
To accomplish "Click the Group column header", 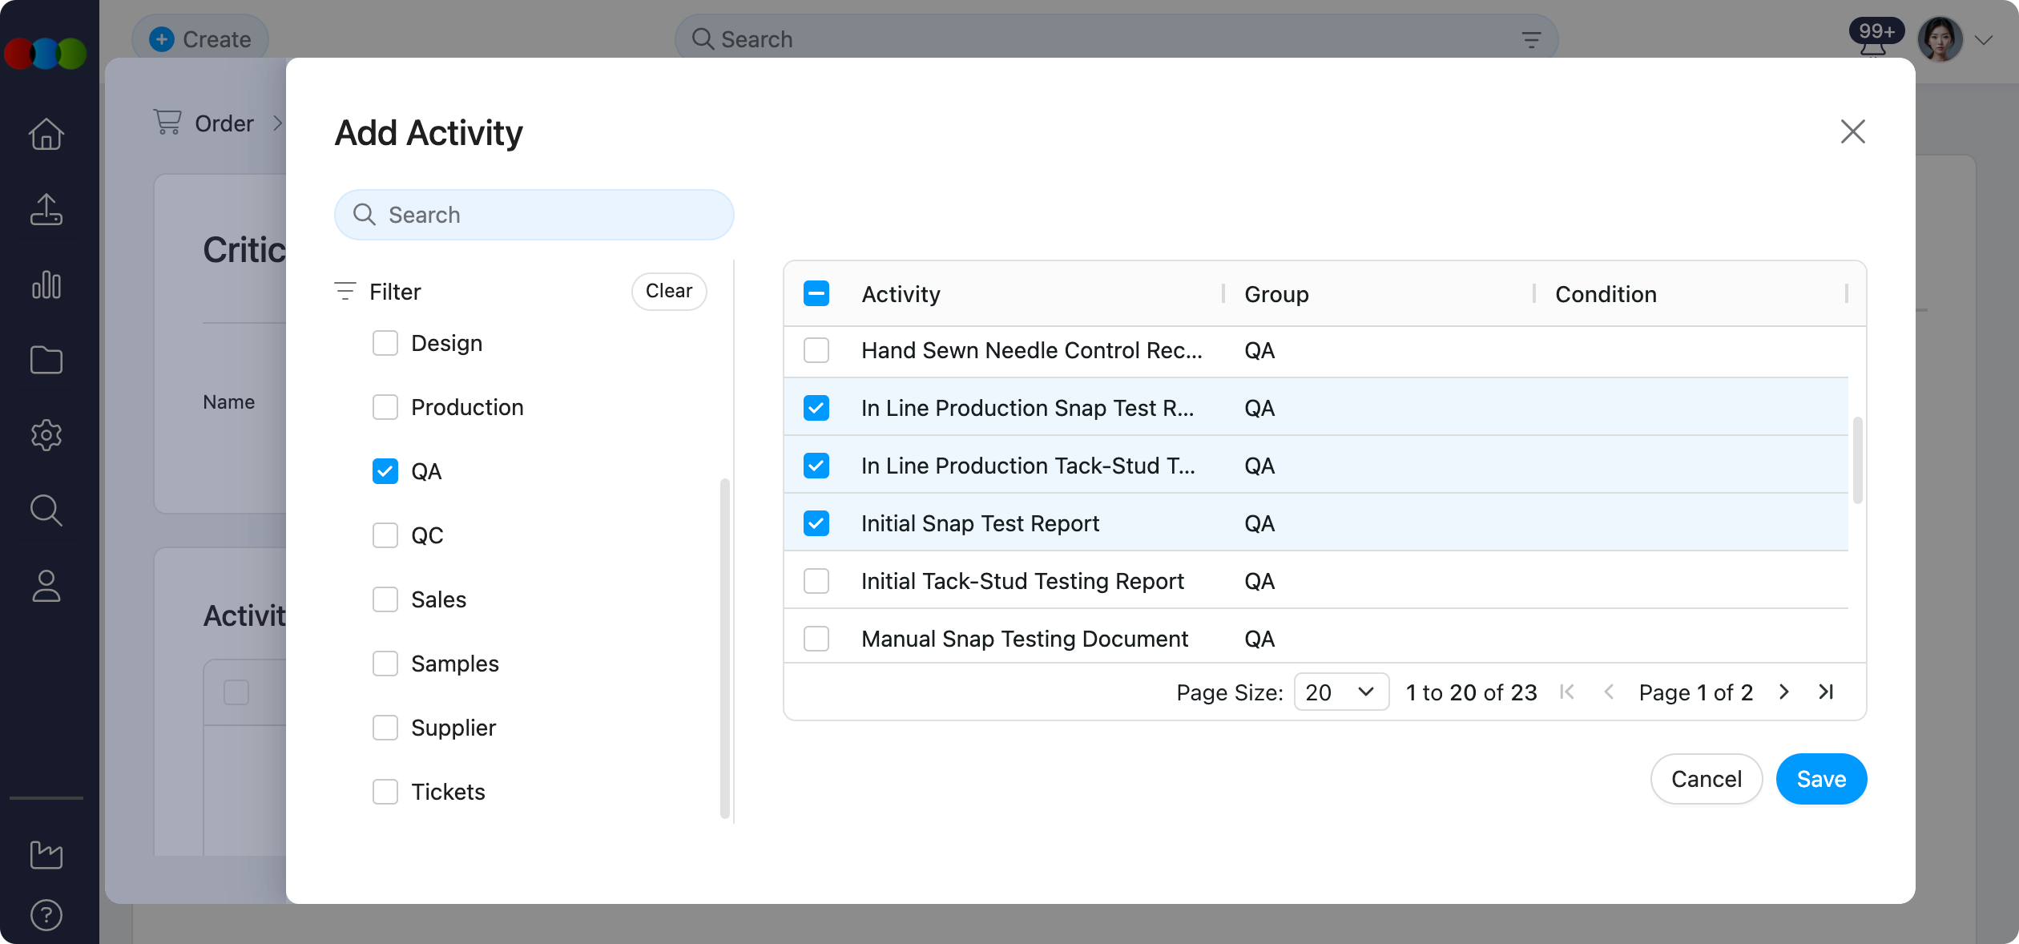I will click(1276, 294).
